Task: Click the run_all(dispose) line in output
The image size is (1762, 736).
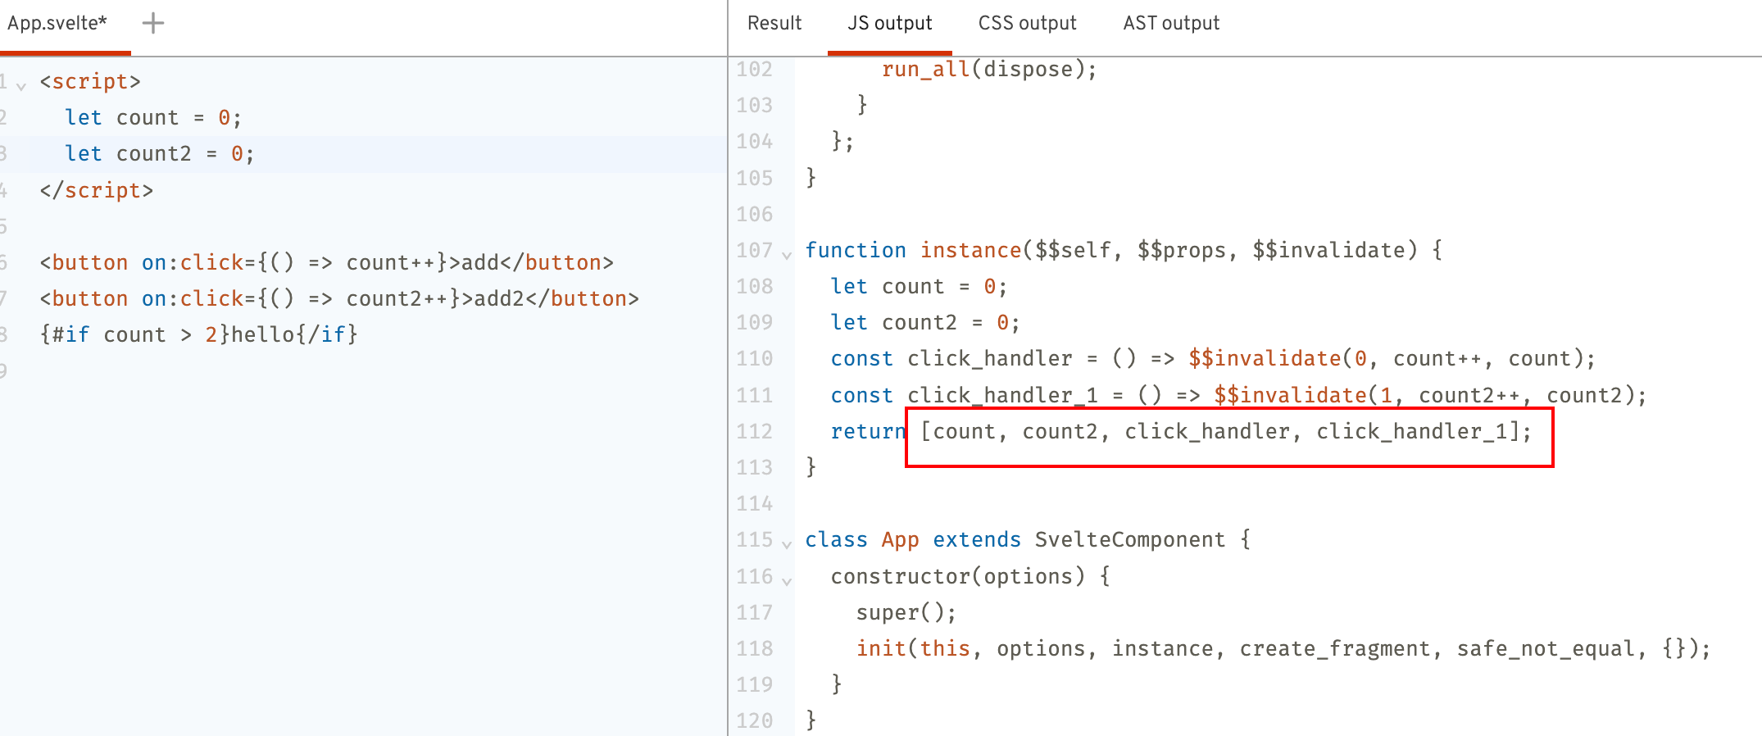Action: (988, 70)
